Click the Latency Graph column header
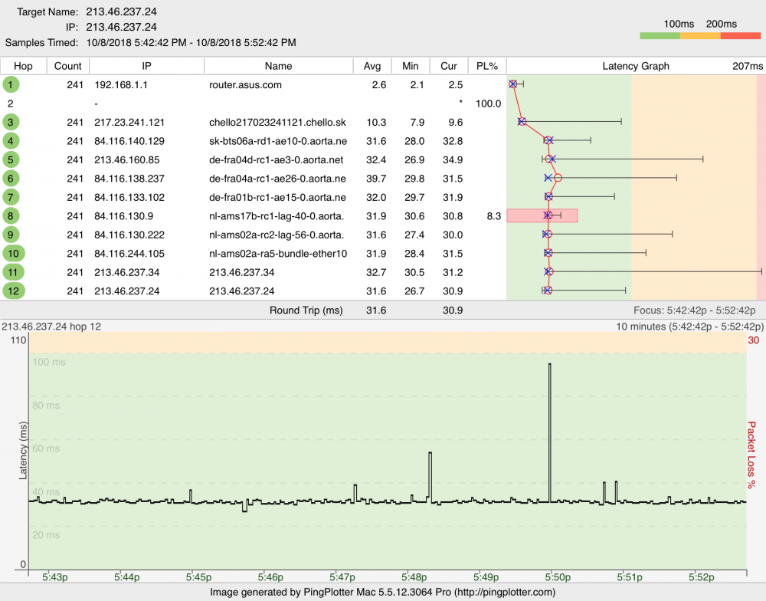The image size is (766, 601). [635, 66]
